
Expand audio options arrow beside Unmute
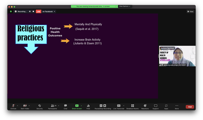point(18,106)
